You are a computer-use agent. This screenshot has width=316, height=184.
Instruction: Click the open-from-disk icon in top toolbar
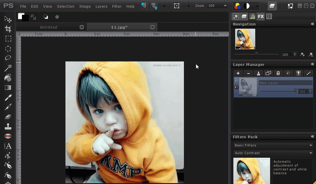point(144,6)
